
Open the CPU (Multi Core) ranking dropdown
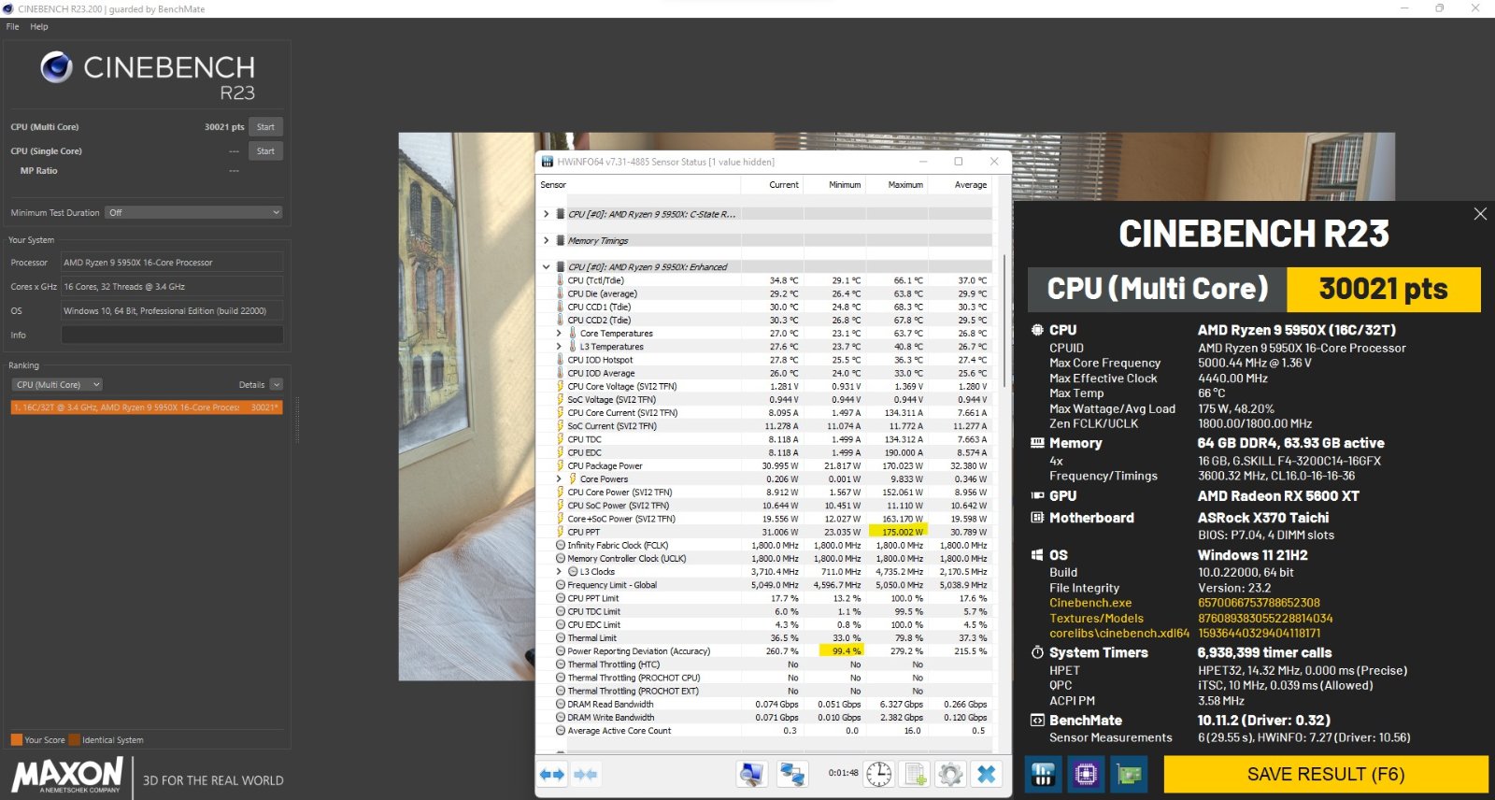tap(57, 384)
